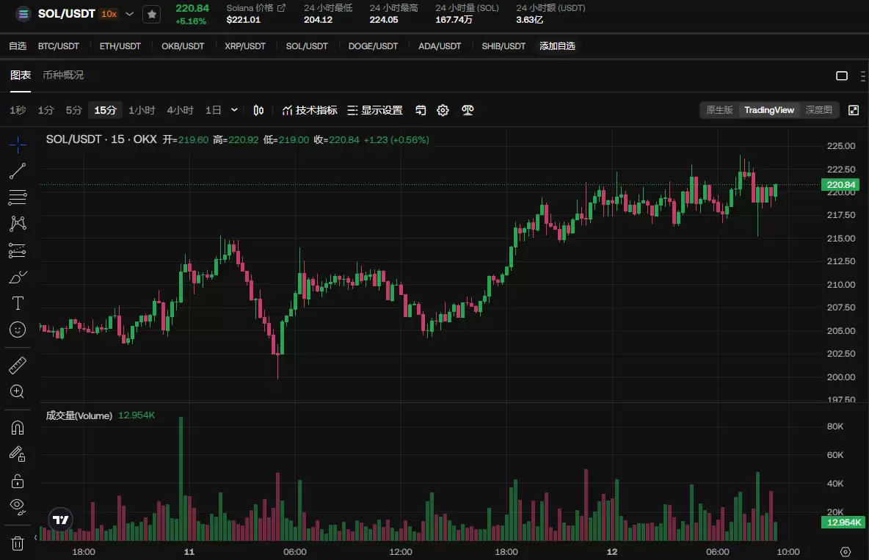Viewport: 869px width, 560px height.
Task: Click 添加自选 to add watchlist
Action: click(557, 46)
